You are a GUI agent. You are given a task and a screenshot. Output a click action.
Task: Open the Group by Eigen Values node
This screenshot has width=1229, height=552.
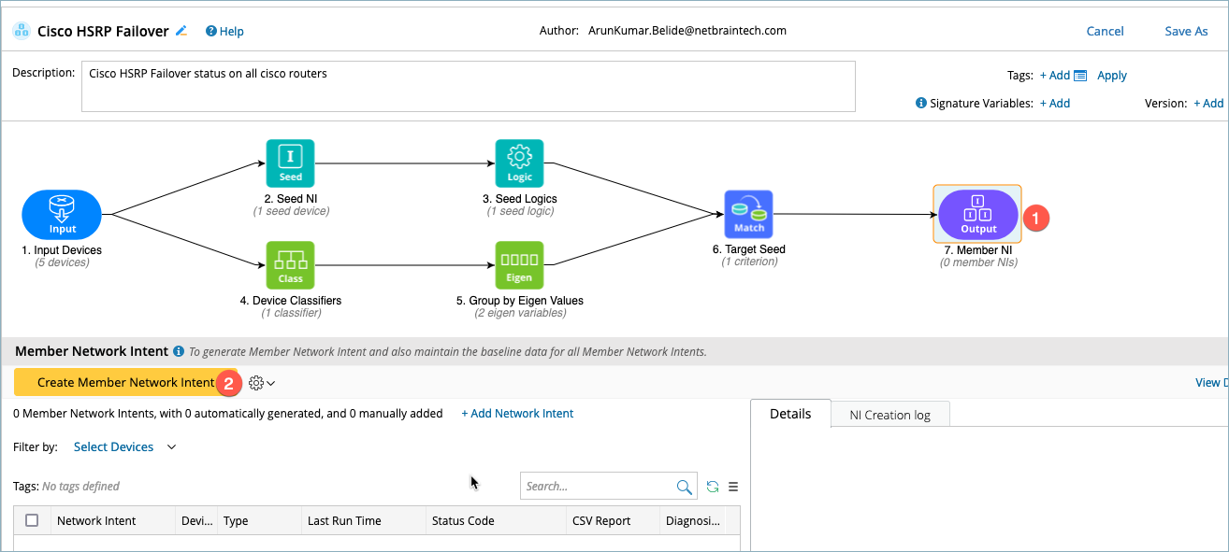(x=519, y=265)
